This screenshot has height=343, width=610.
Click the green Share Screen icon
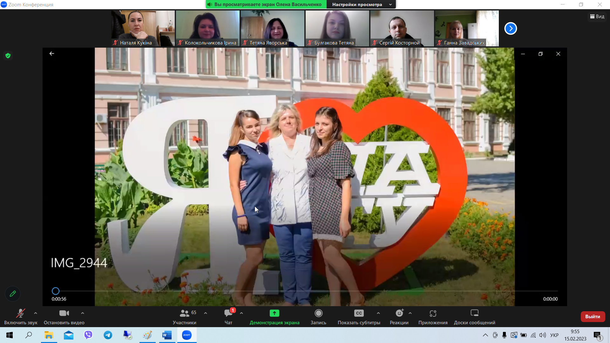point(274,313)
